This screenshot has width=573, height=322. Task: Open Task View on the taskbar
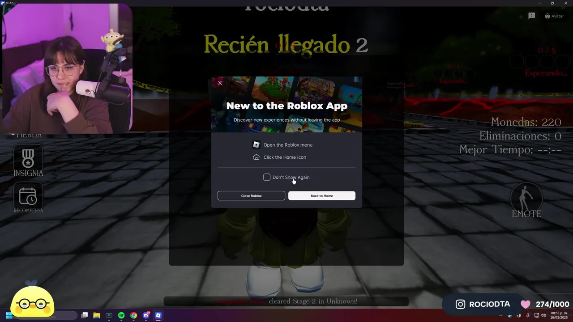pos(84,315)
